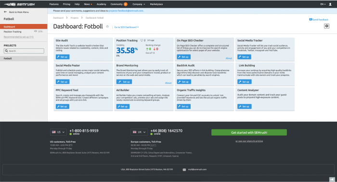Click the SEMrush logo
Image resolution: width=337 pixels, height=182 pixels.
pos(19,4)
